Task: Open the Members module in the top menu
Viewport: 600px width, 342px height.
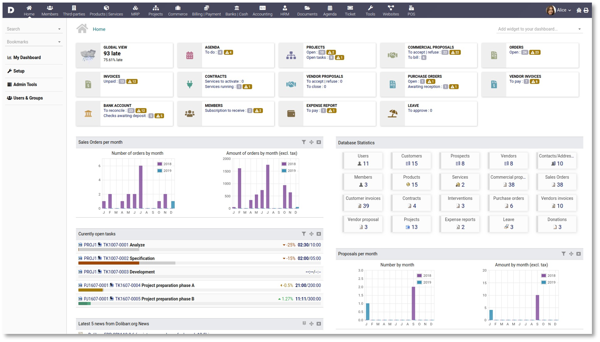Action: coord(50,11)
